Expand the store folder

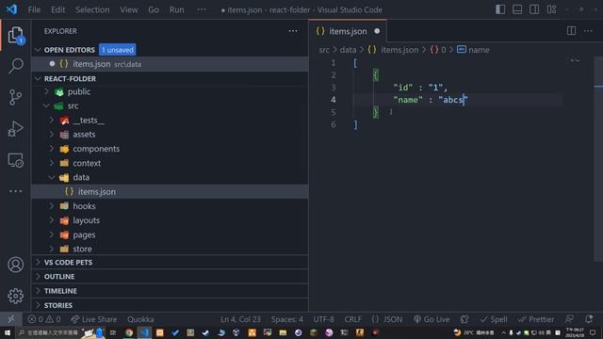52,249
